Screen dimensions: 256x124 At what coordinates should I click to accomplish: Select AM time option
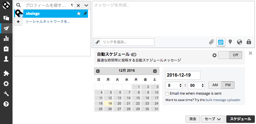(215, 85)
